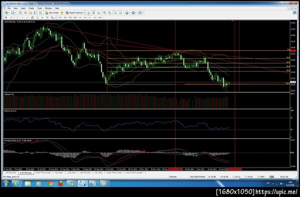Select the Text tool (A icon)

(x=42, y=17)
